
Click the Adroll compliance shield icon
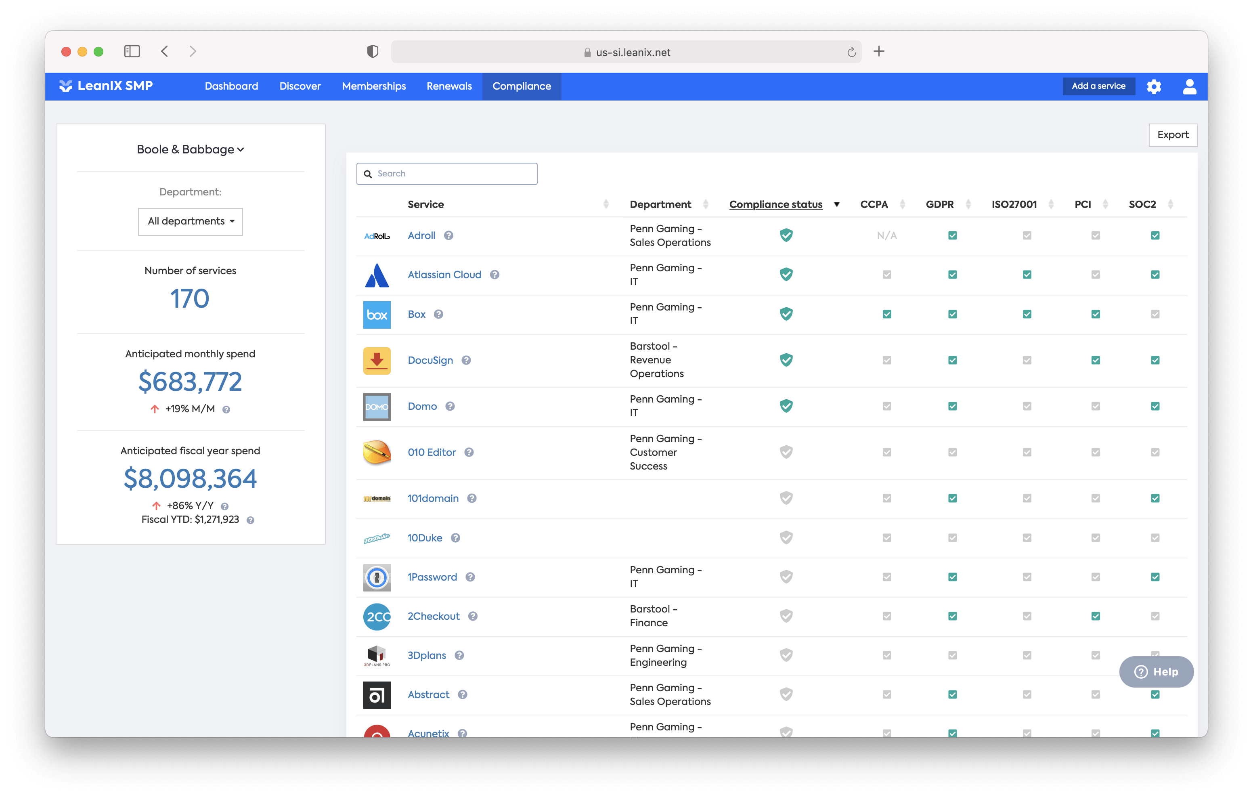[x=786, y=235]
